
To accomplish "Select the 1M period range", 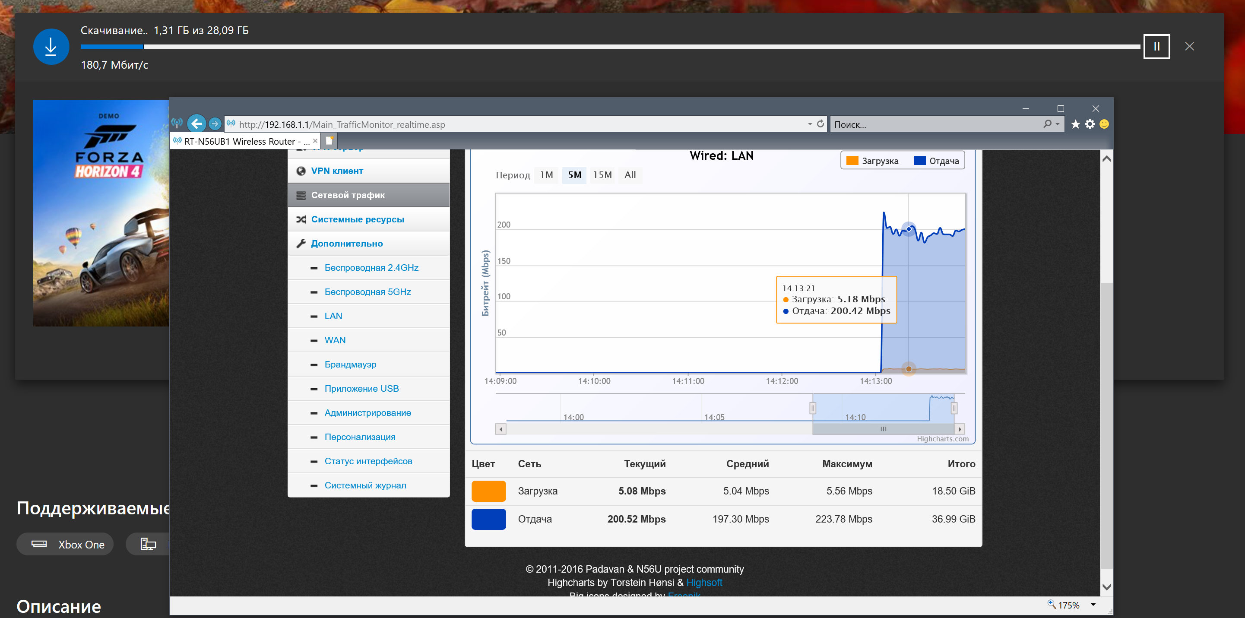I will (x=546, y=175).
